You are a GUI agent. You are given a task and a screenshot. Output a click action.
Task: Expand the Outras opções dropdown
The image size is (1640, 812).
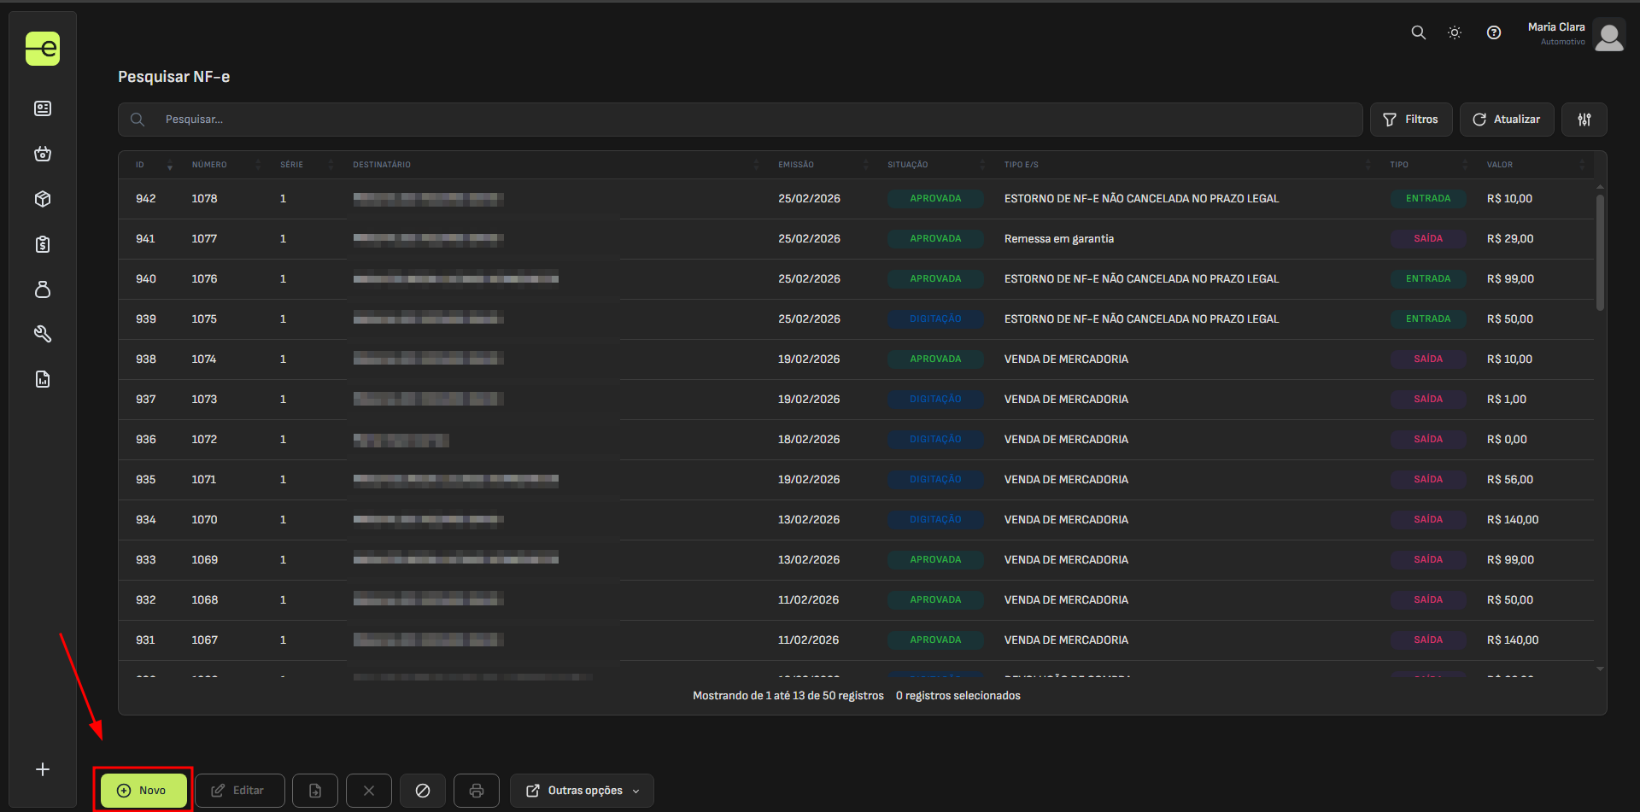pos(583,791)
